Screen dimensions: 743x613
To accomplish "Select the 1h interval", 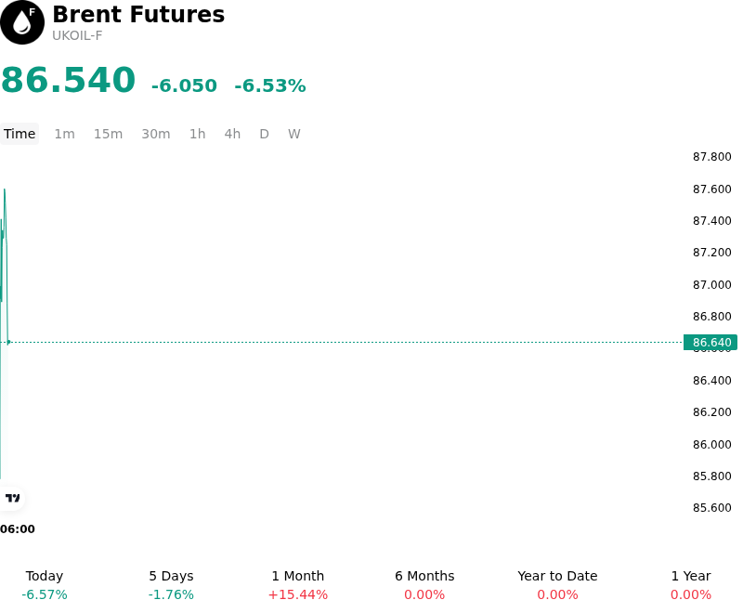I will (x=198, y=134).
